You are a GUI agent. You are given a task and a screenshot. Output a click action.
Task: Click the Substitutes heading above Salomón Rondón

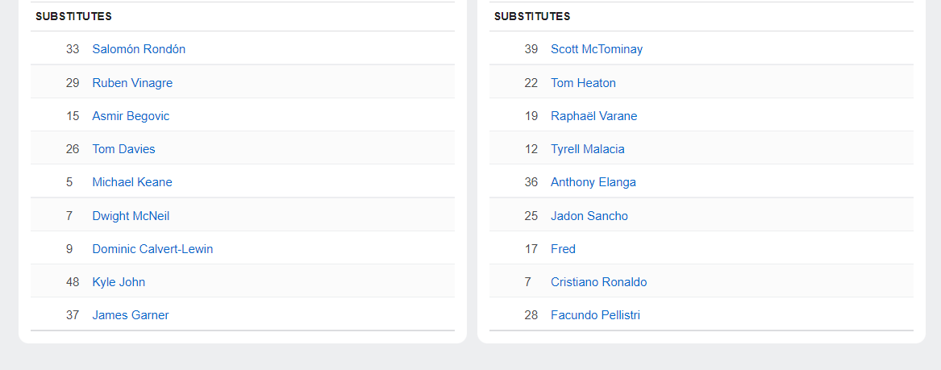click(x=73, y=16)
